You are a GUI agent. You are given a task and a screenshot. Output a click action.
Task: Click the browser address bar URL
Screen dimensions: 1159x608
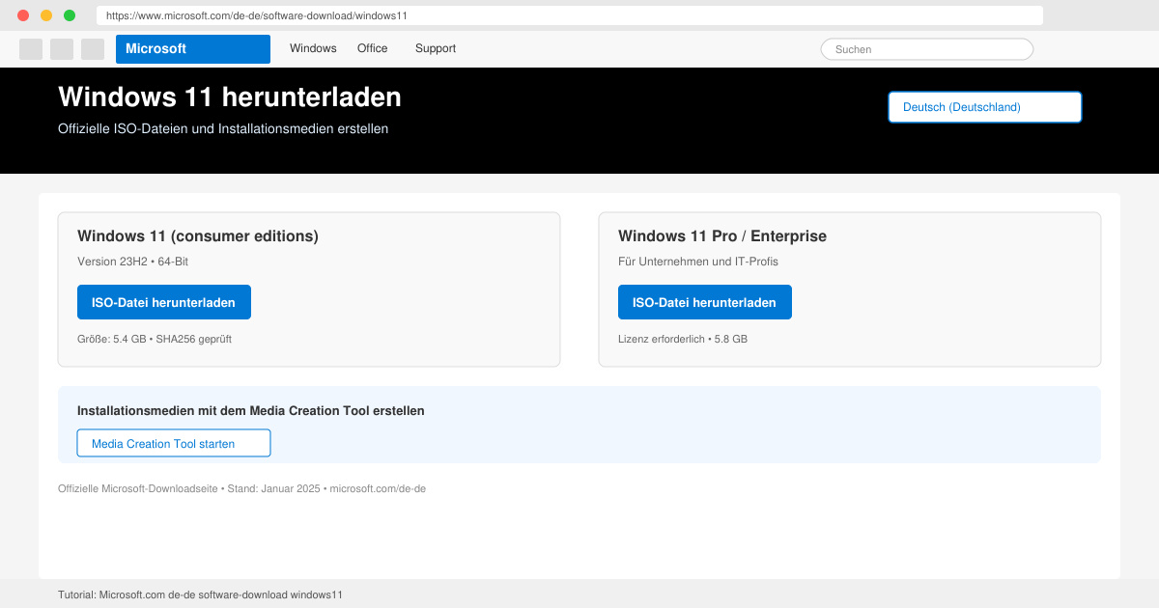570,15
